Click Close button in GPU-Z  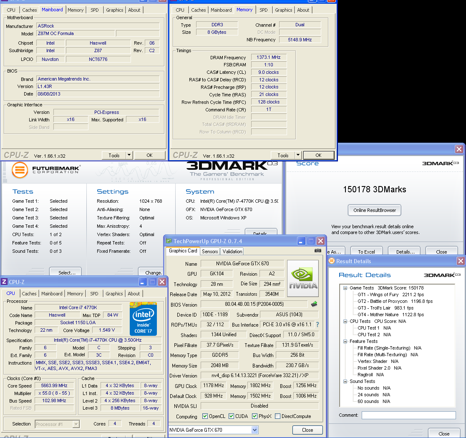[307, 430]
